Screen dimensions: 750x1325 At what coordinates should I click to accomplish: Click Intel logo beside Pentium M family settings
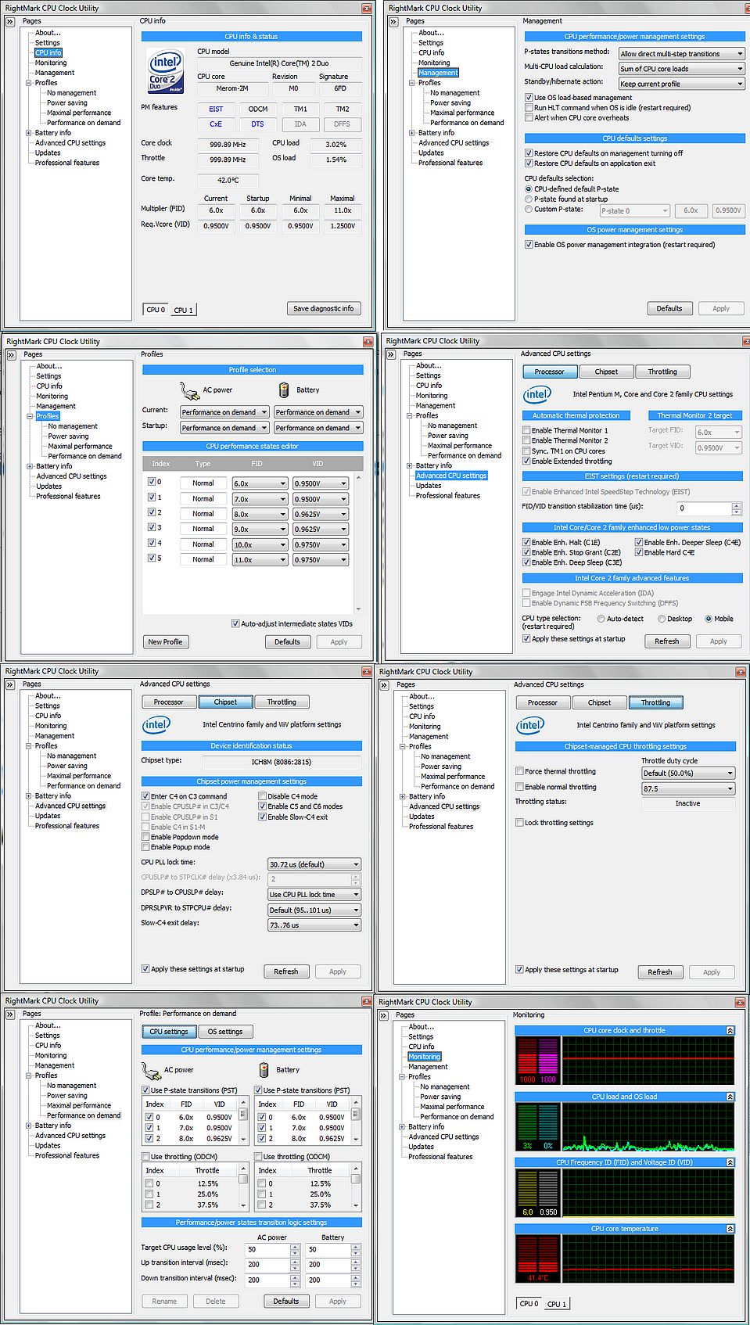click(x=536, y=394)
